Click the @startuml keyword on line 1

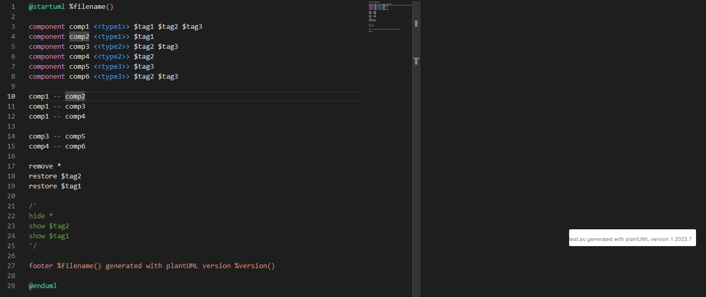(x=47, y=7)
